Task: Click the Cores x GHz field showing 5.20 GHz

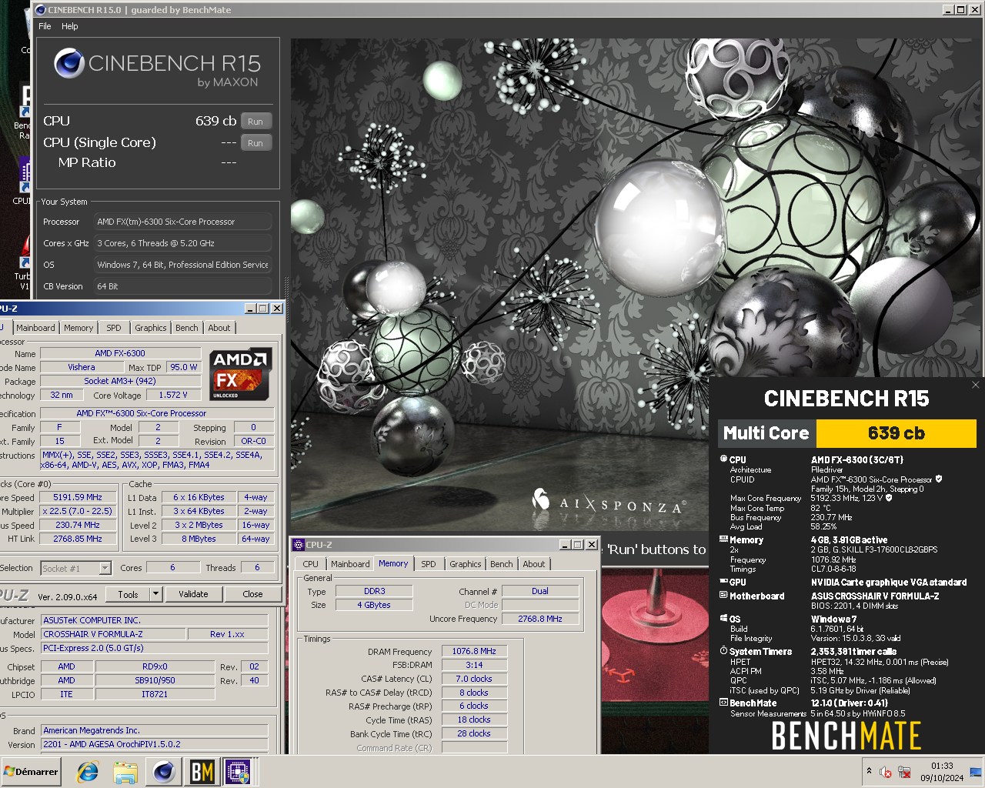Action: (x=183, y=243)
